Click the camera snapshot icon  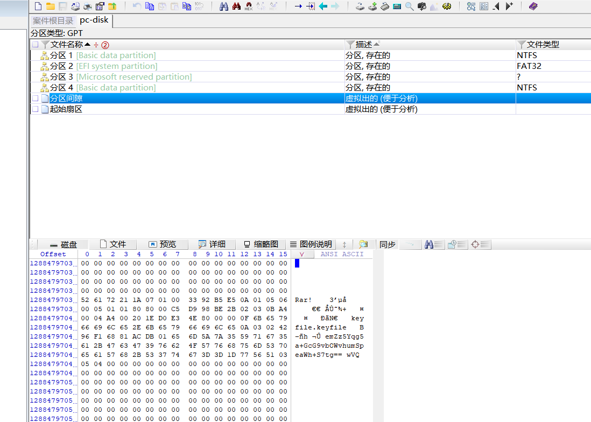pyautogui.click(x=422, y=6)
